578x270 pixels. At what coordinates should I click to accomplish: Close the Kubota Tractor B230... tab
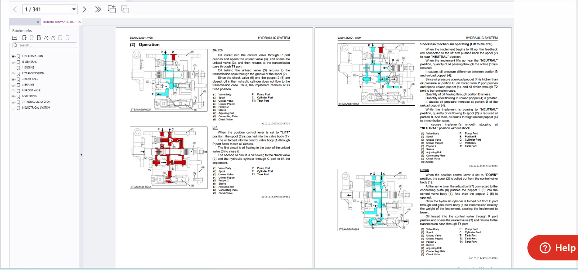pos(79,22)
